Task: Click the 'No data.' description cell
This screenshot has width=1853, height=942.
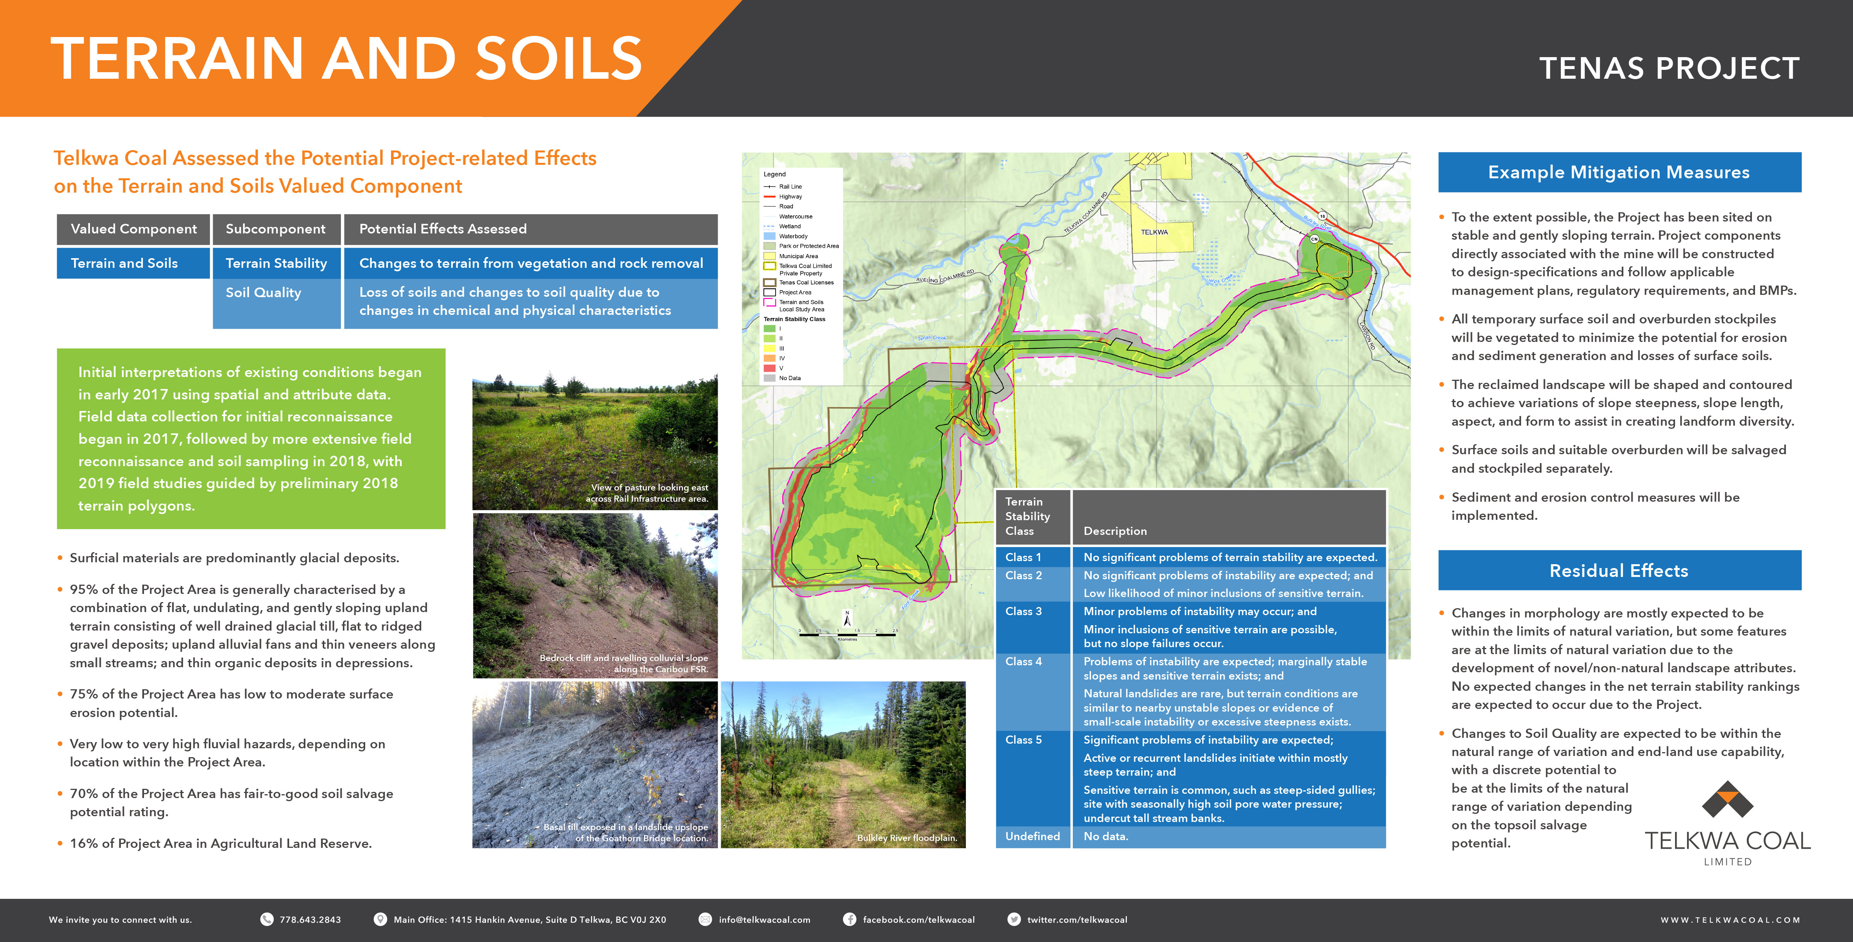Action: (x=1229, y=836)
